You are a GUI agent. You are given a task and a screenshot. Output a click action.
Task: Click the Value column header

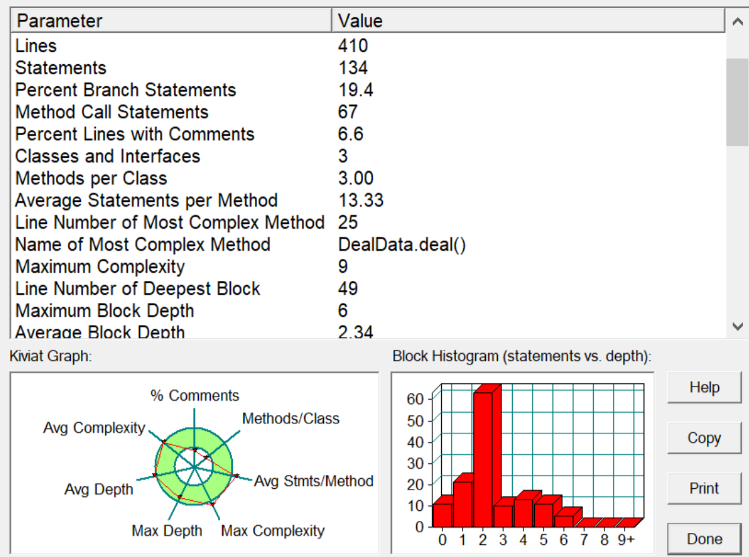coord(528,21)
